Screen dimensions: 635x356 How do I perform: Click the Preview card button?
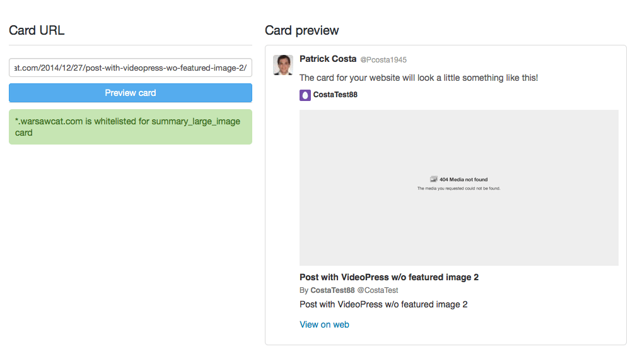(131, 93)
